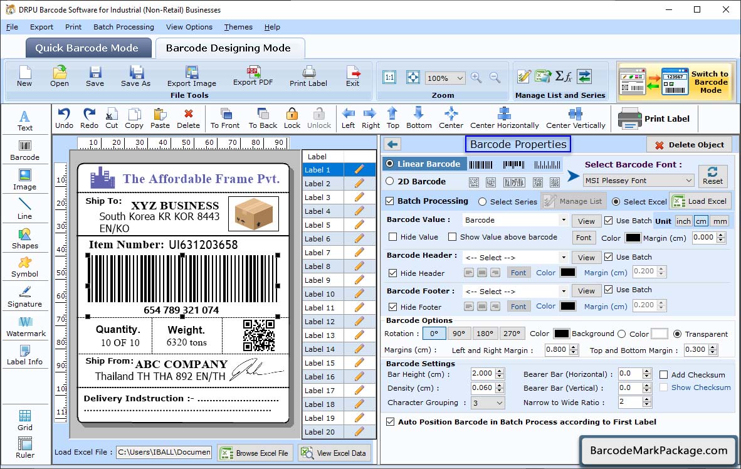Screen dimensions: 741x469
Task: Click Delete Object button
Action: point(690,145)
